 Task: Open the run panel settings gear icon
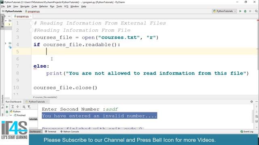(252, 101)
